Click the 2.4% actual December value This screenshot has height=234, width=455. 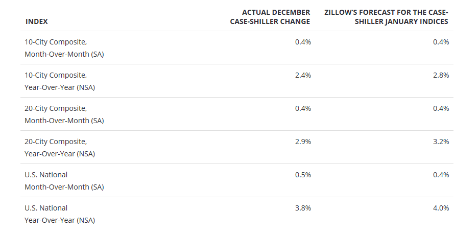pos(303,75)
